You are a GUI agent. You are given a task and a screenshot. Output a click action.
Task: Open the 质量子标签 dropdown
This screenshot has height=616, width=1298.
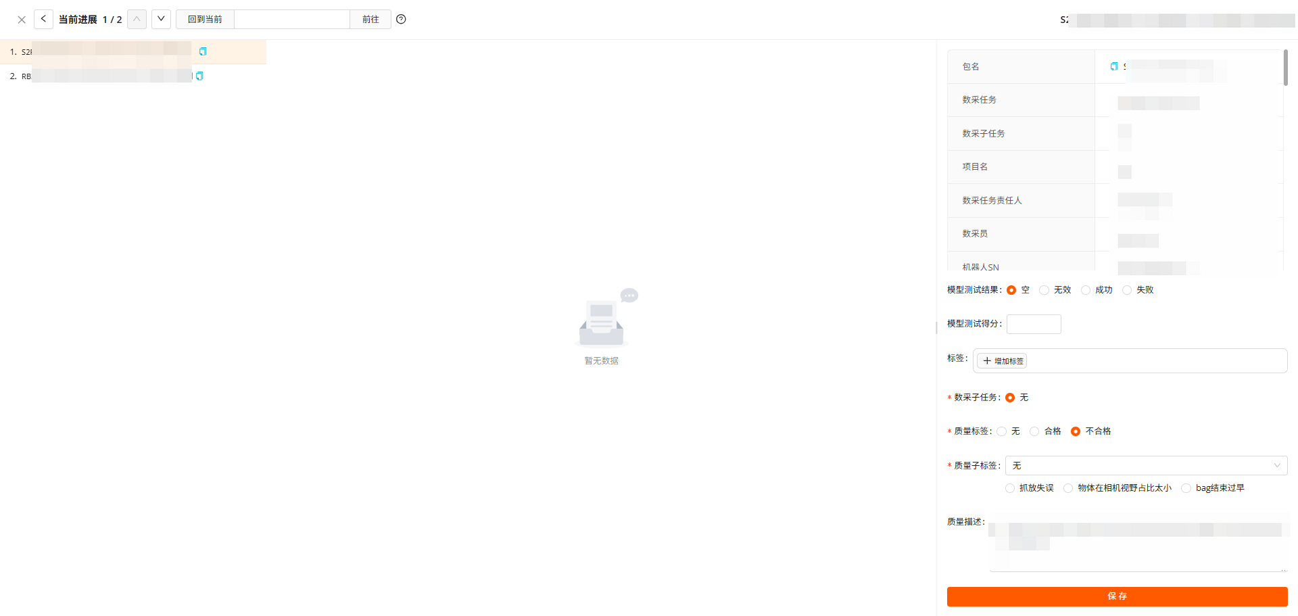tap(1146, 465)
